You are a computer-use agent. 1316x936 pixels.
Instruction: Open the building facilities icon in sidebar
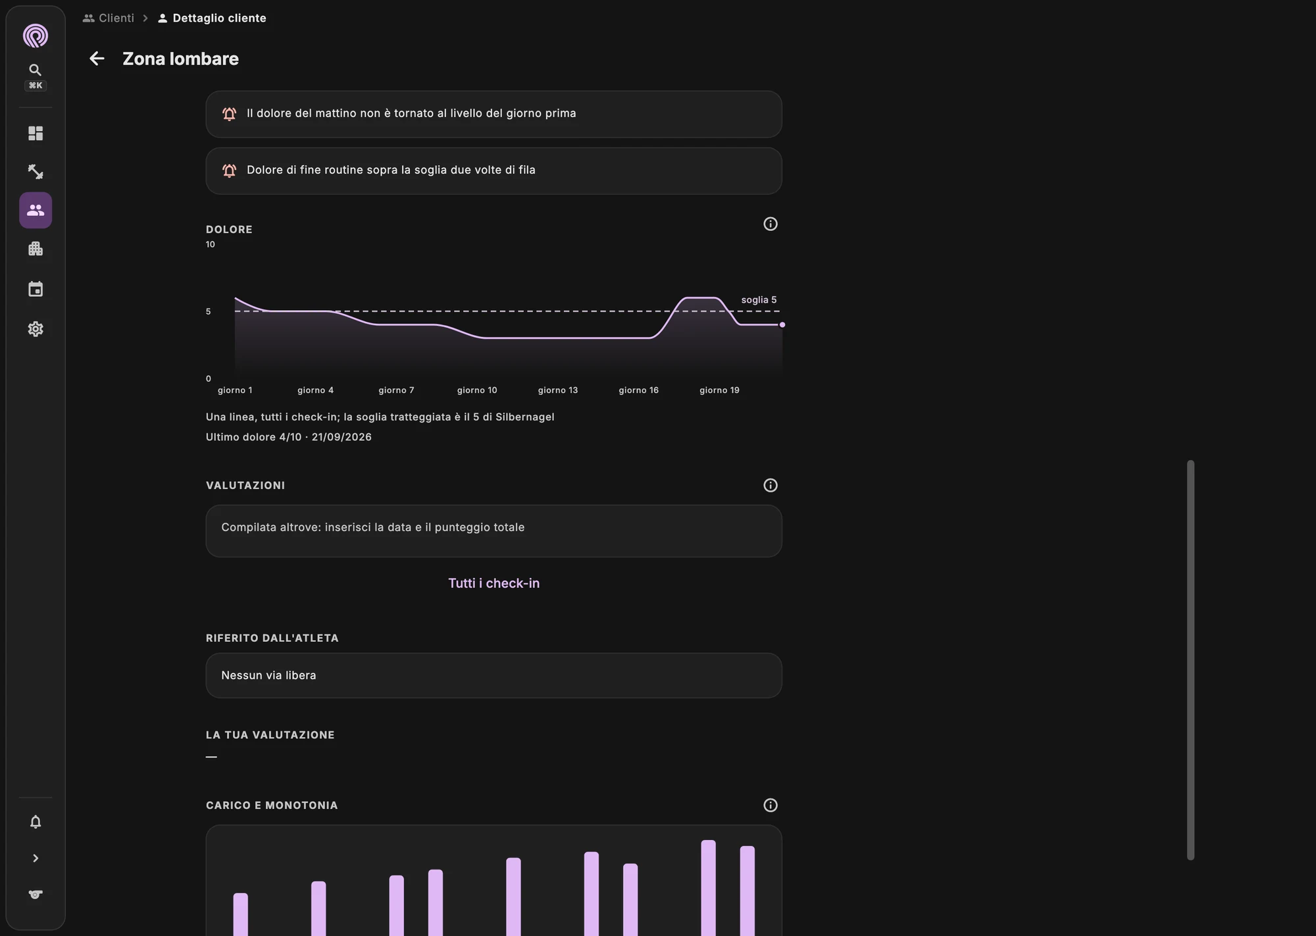pos(36,249)
